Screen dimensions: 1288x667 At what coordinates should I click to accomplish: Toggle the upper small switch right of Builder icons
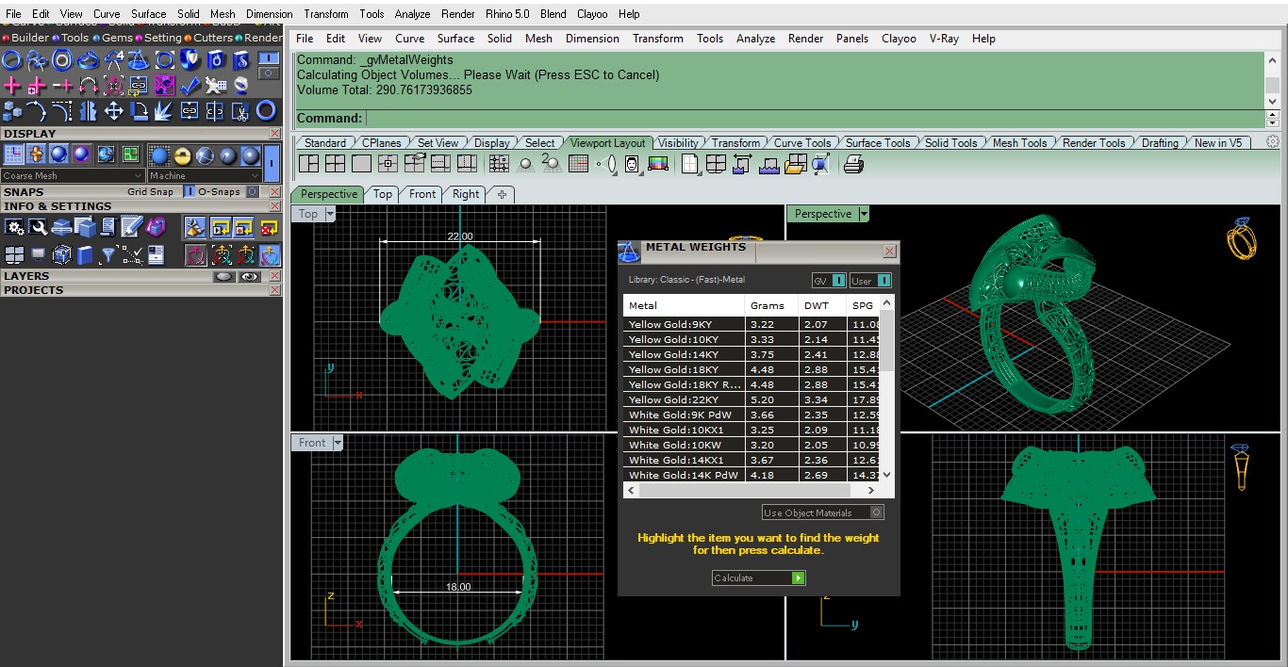click(x=269, y=57)
